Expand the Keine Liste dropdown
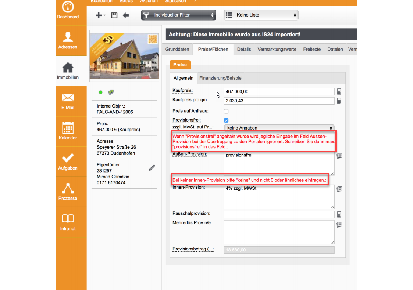 tap(261, 15)
